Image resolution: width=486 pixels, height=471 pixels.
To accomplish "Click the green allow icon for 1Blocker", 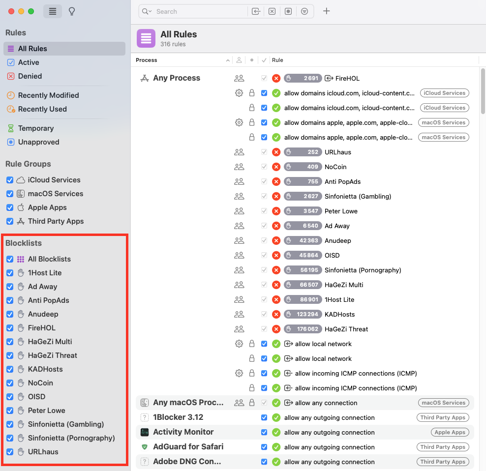I will click(276, 417).
